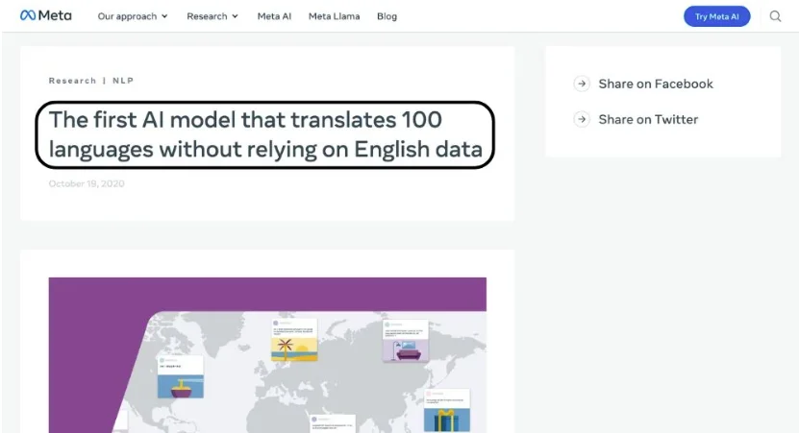Select the noodle bowl card on map
Screen dimensions: 799x433
[x=181, y=376]
